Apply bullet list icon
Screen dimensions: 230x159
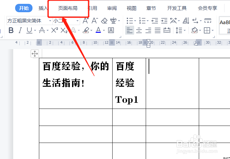pos(130,21)
